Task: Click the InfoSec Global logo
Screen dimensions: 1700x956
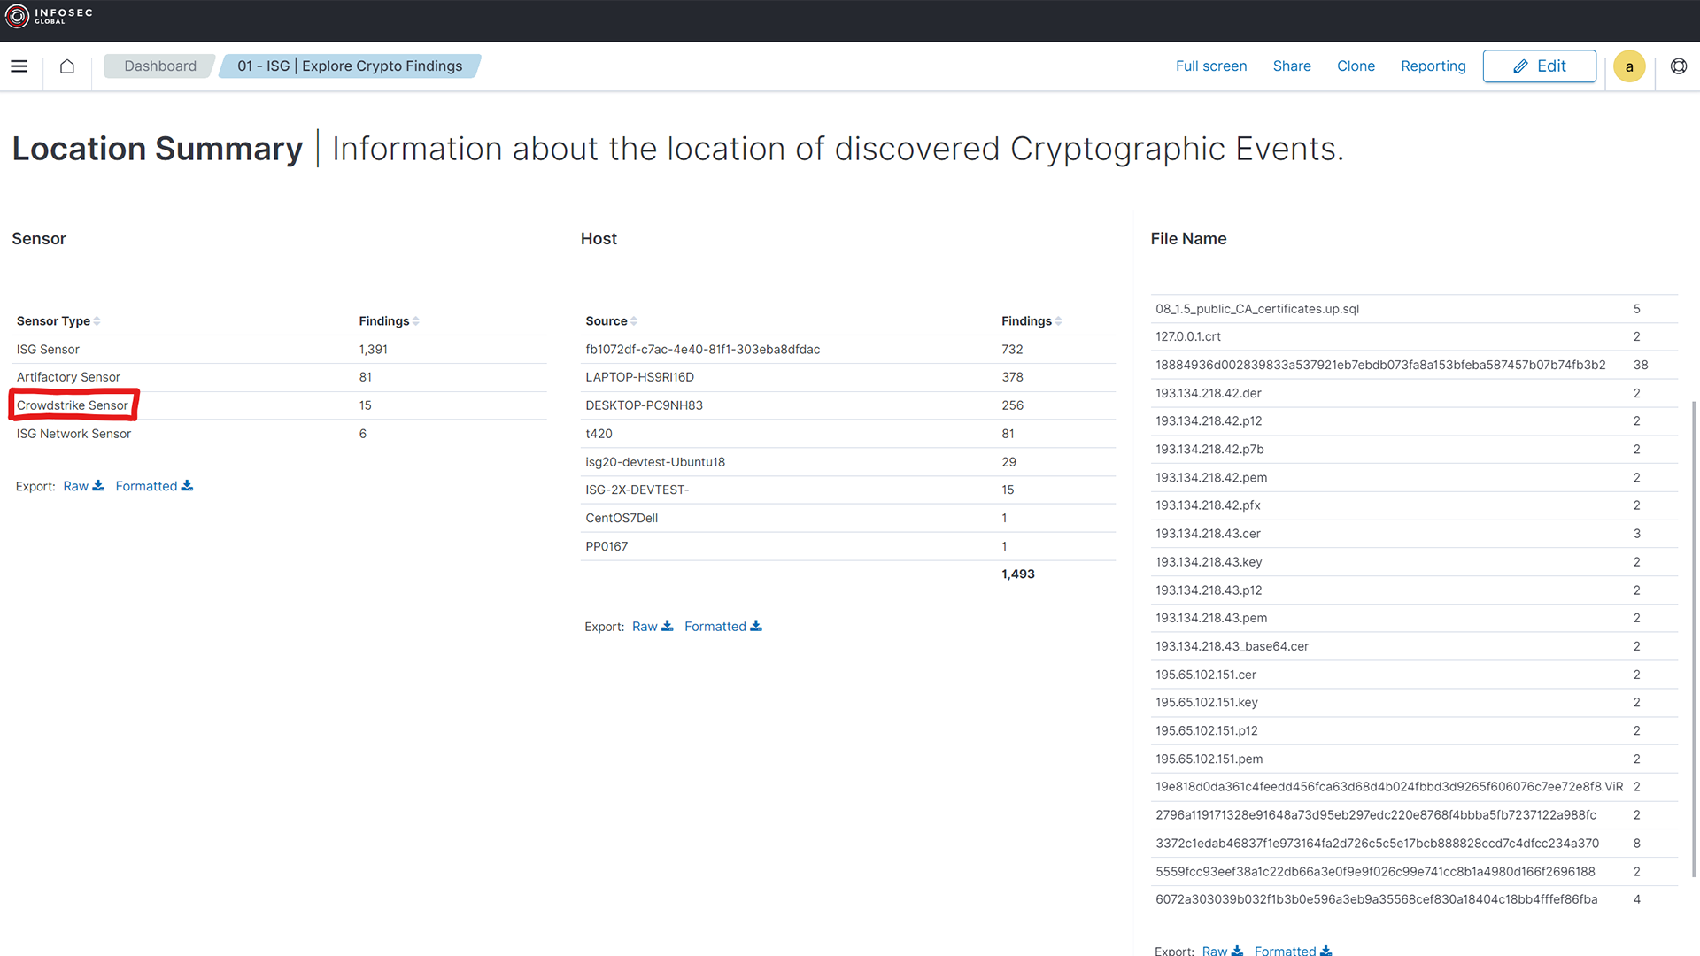Action: [49, 15]
